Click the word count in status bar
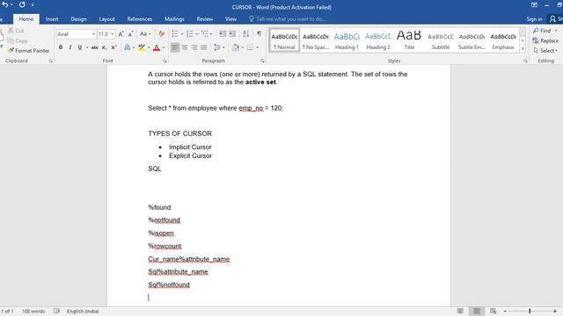This screenshot has width=563, height=316. click(x=33, y=311)
